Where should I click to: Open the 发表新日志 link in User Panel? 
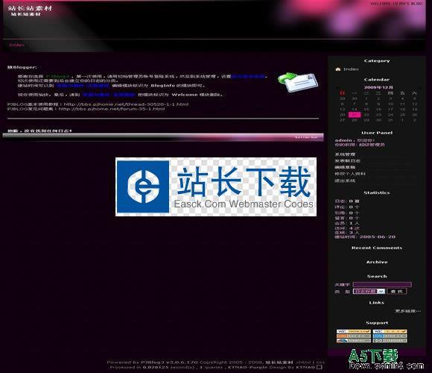(347, 160)
